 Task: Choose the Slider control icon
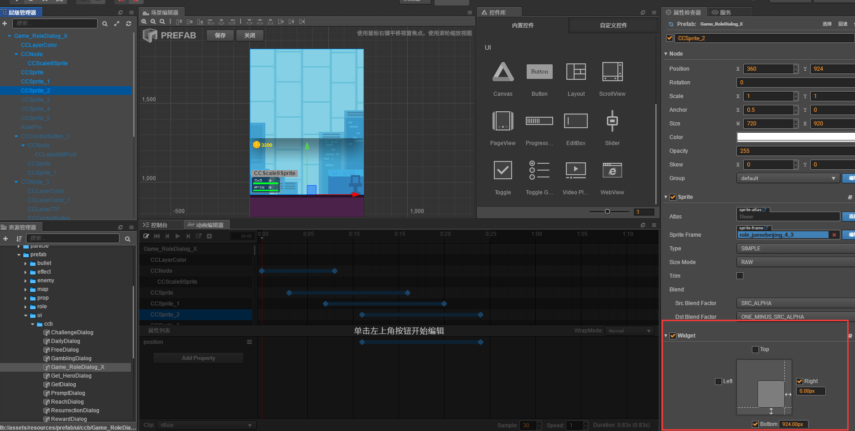tap(612, 121)
